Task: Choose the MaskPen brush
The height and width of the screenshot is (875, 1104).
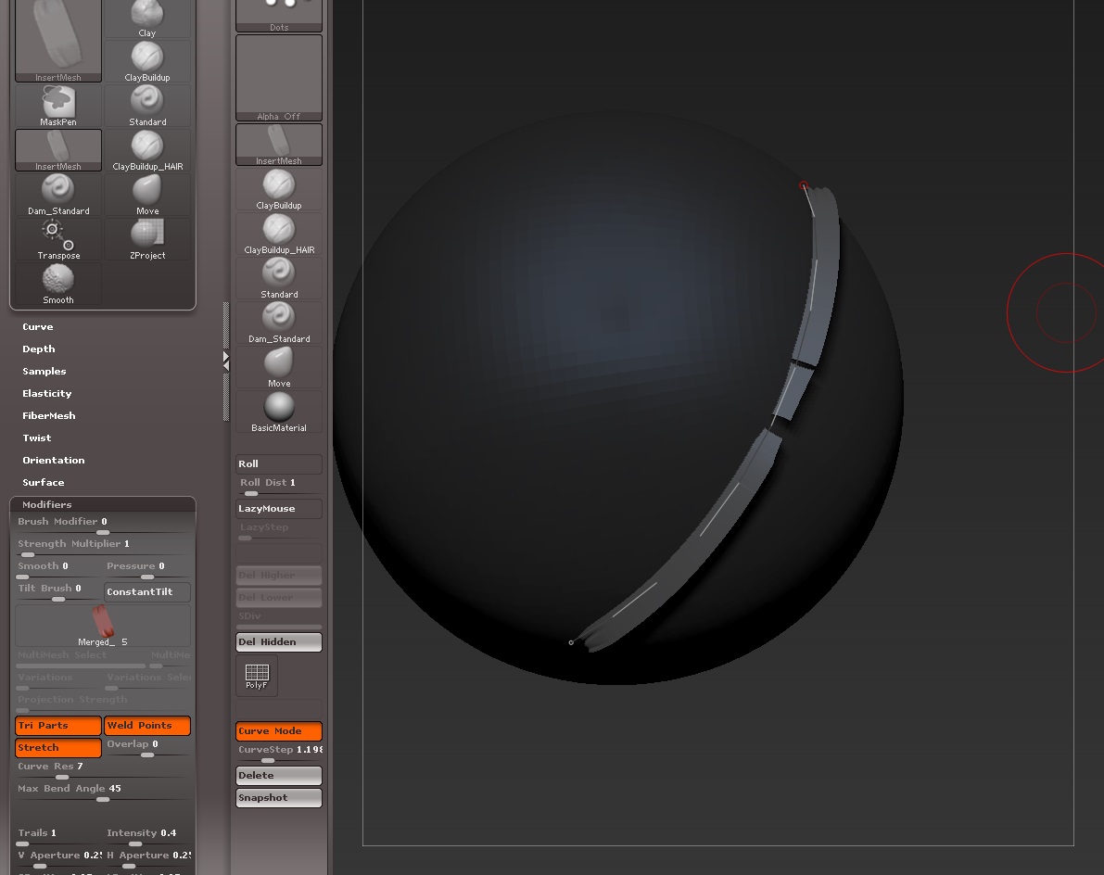Action: (x=57, y=103)
